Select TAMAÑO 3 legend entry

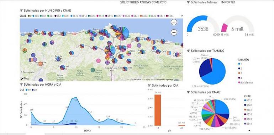240,73
